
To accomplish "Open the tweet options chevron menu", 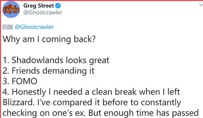I will 201,5.
